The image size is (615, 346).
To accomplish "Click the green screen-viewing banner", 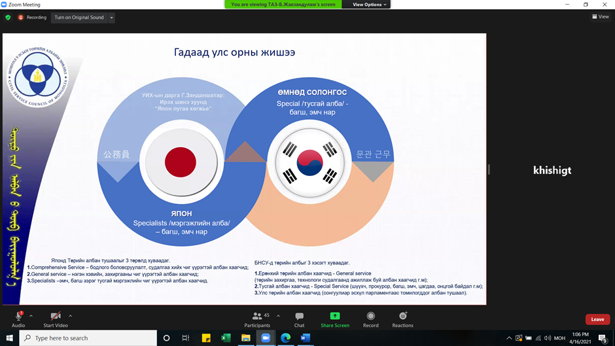I will click(283, 5).
